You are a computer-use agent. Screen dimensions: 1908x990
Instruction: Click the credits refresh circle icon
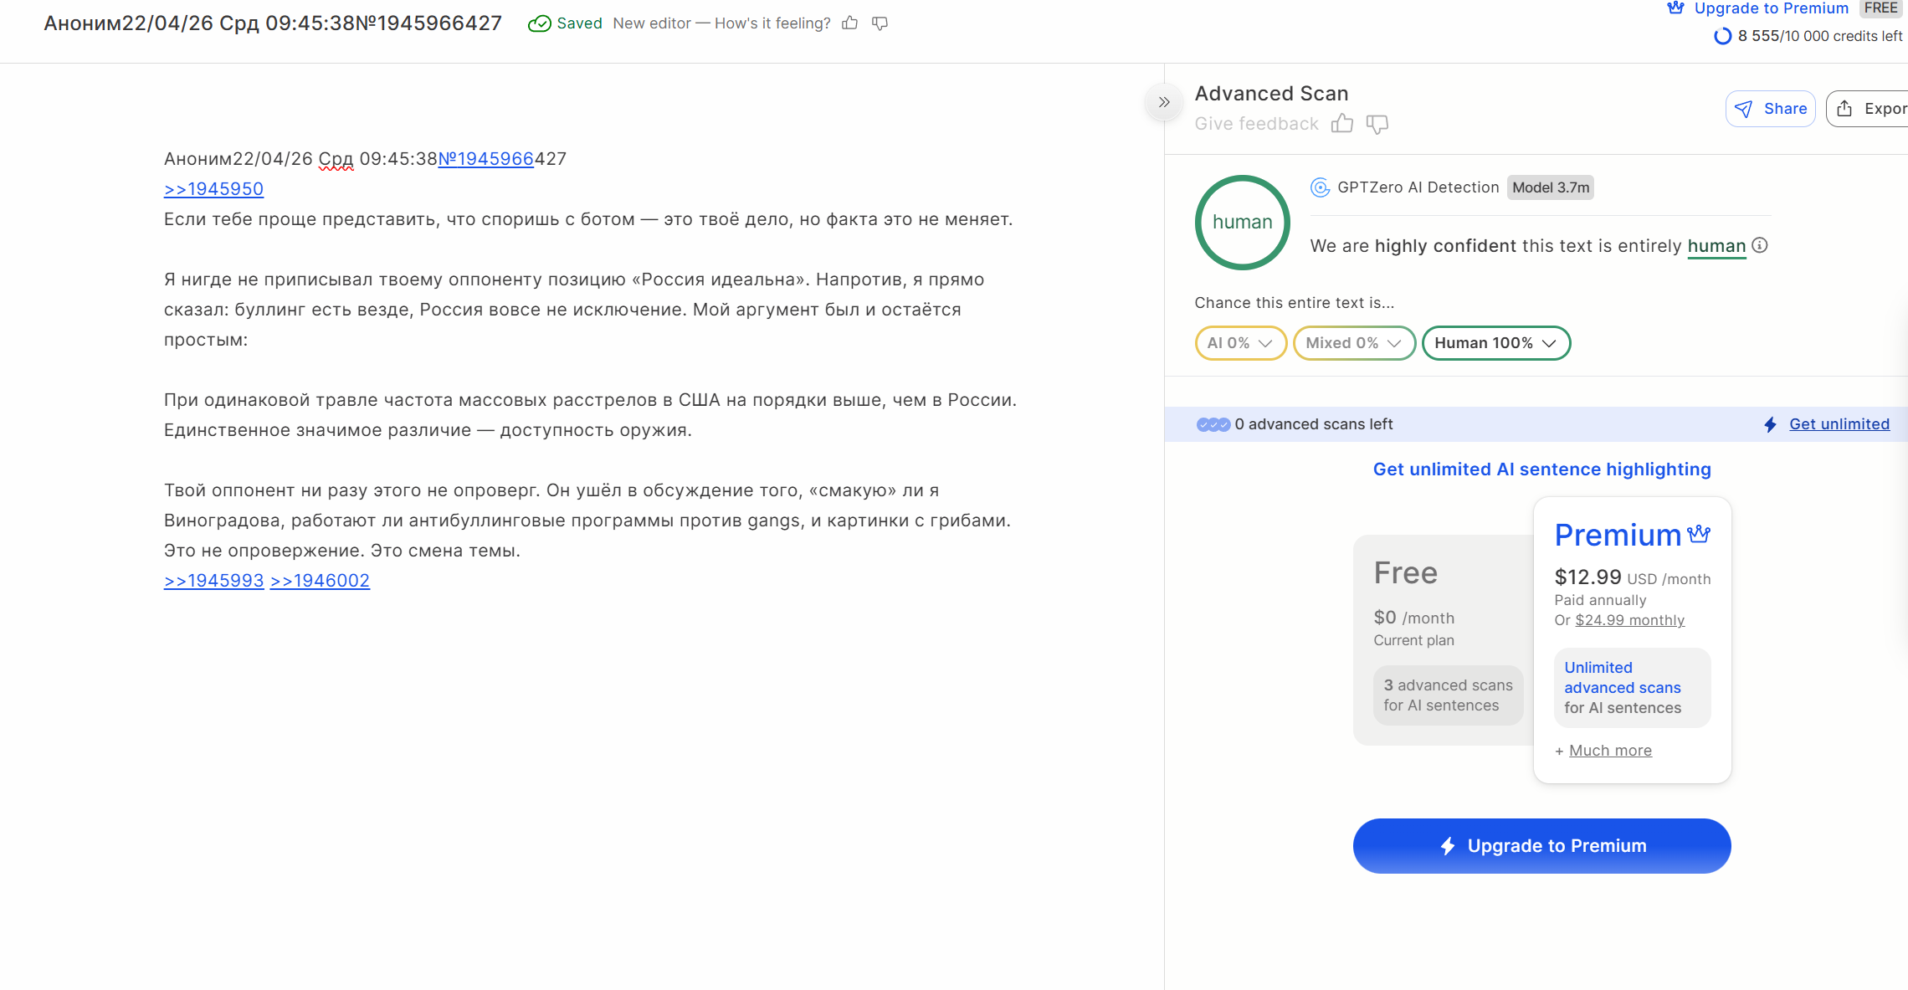click(1722, 36)
